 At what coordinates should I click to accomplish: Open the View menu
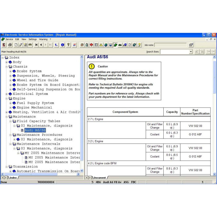[x=24, y=39]
